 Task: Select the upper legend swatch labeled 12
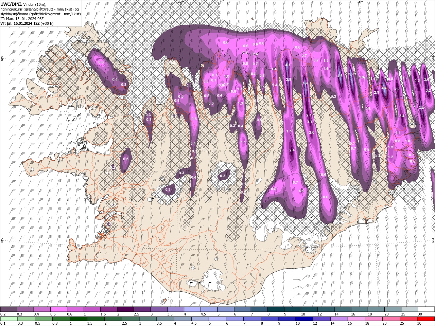[326, 309]
